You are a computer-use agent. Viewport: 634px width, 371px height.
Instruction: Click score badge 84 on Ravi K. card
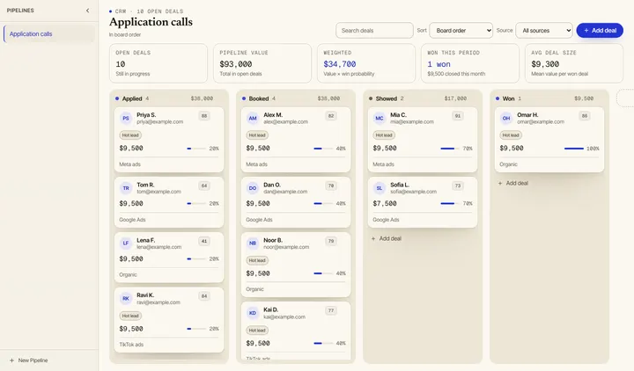pyautogui.click(x=204, y=296)
